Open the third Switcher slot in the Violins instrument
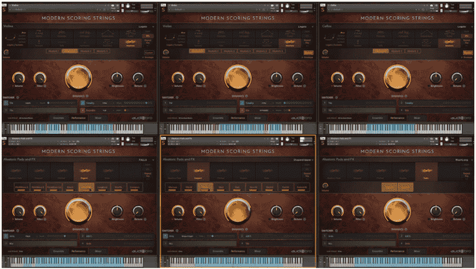This screenshot has height=269, width=476. point(40,110)
